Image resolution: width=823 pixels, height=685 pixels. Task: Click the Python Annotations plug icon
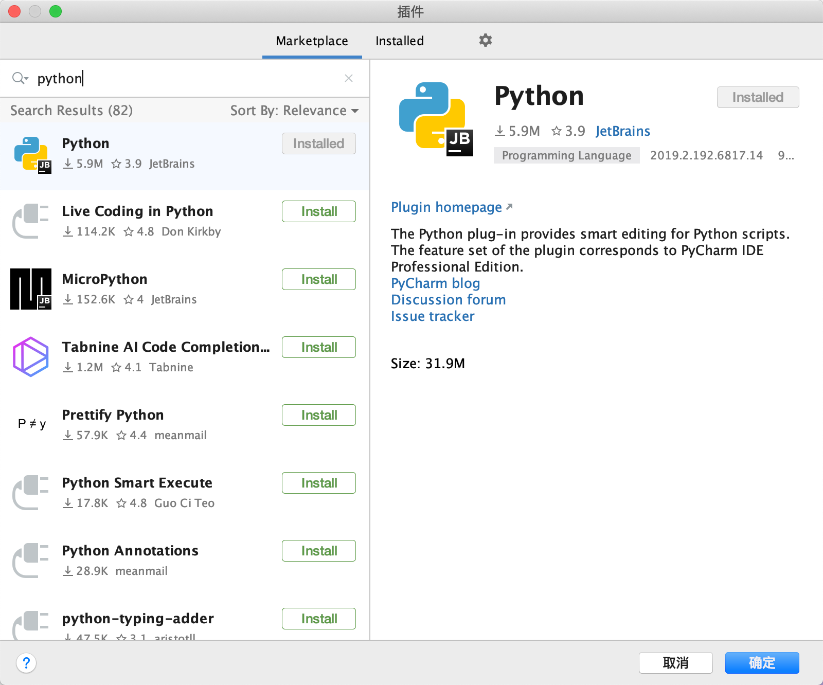[31, 561]
